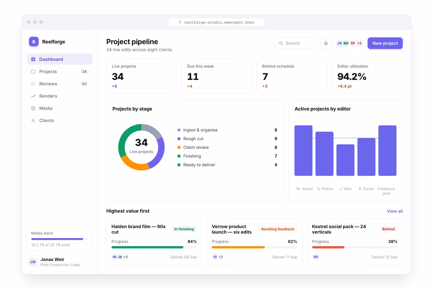Open Renders in the sidebar
433x289 pixels.
pos(60,96)
